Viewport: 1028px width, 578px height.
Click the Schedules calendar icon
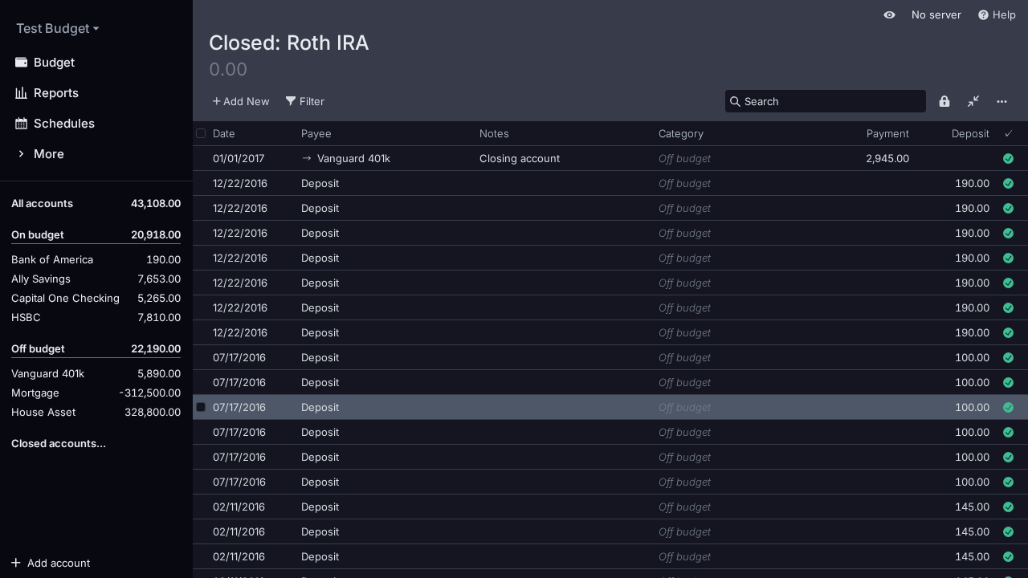pos(22,124)
